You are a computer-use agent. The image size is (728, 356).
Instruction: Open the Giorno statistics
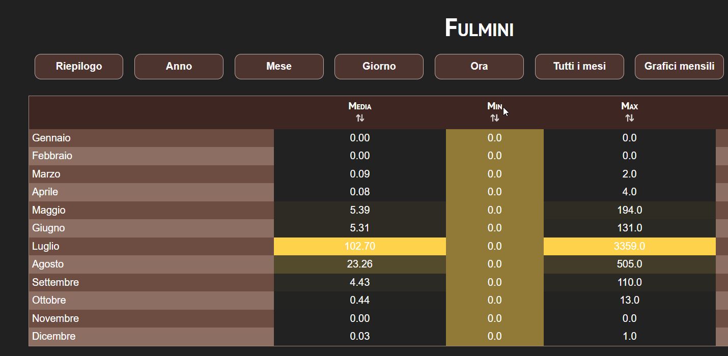click(x=379, y=67)
